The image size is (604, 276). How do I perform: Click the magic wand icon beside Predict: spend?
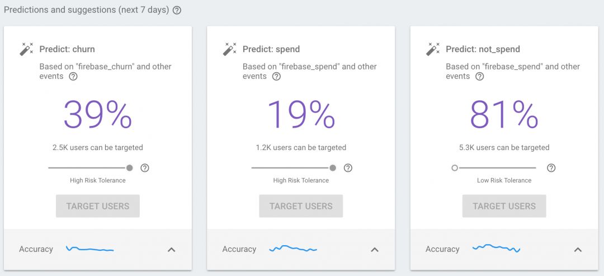coord(229,49)
